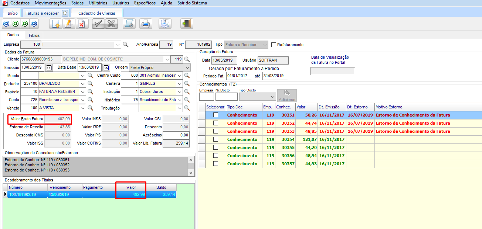Click the Acréscimo value field
The width and height of the screenshot is (482, 229).
click(x=176, y=135)
